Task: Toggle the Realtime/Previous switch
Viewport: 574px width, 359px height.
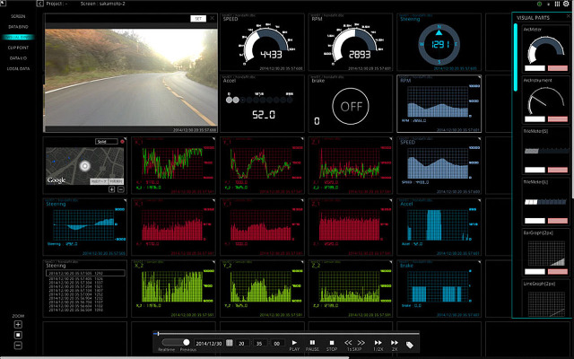Action: tap(176, 342)
